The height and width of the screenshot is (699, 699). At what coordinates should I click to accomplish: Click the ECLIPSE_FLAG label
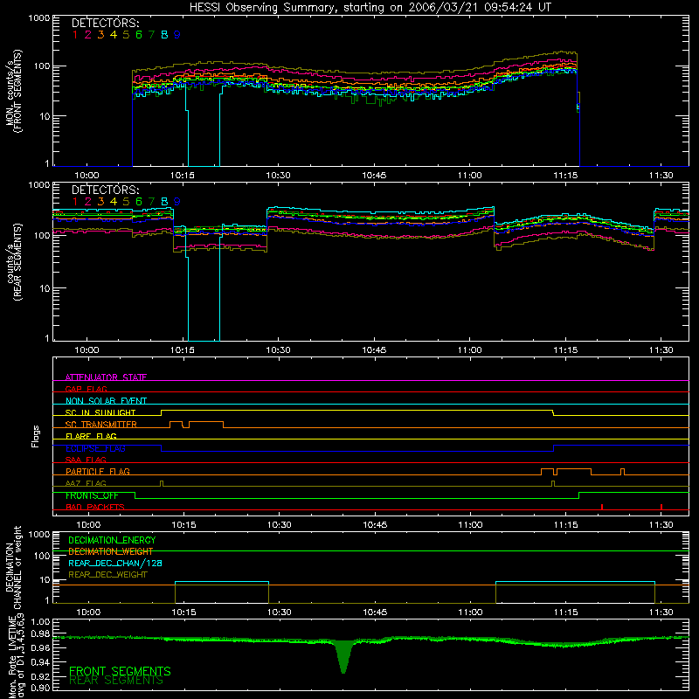coord(95,448)
